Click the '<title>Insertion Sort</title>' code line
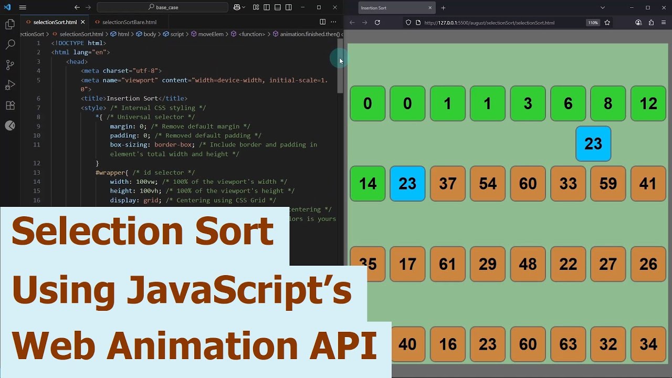 pyautogui.click(x=134, y=99)
